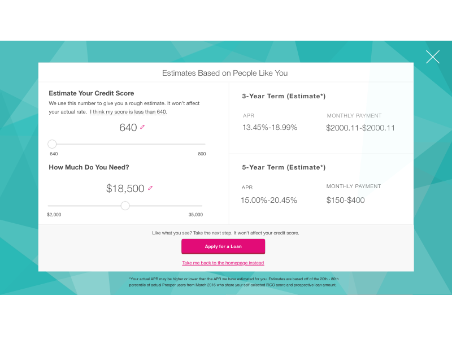Click the $18,500 loan amount value
Screen dimensions: 452x339
point(125,189)
